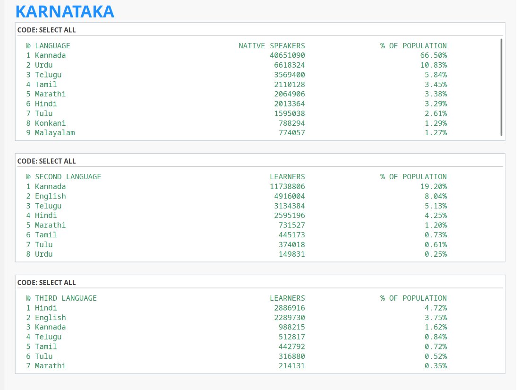This screenshot has height=390, width=521.
Task: Click the Tulu percentage 0.61%
Action: (436, 244)
